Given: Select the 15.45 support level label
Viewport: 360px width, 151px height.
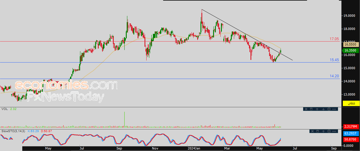Looking at the screenshot, I should coord(334,60).
